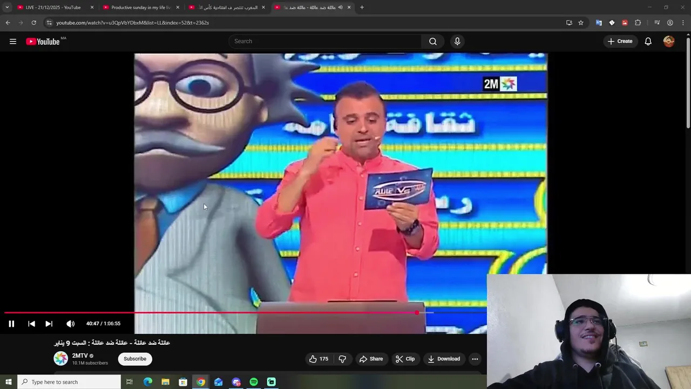Open the account avatar menu
This screenshot has width=691, height=389.
coord(669,41)
